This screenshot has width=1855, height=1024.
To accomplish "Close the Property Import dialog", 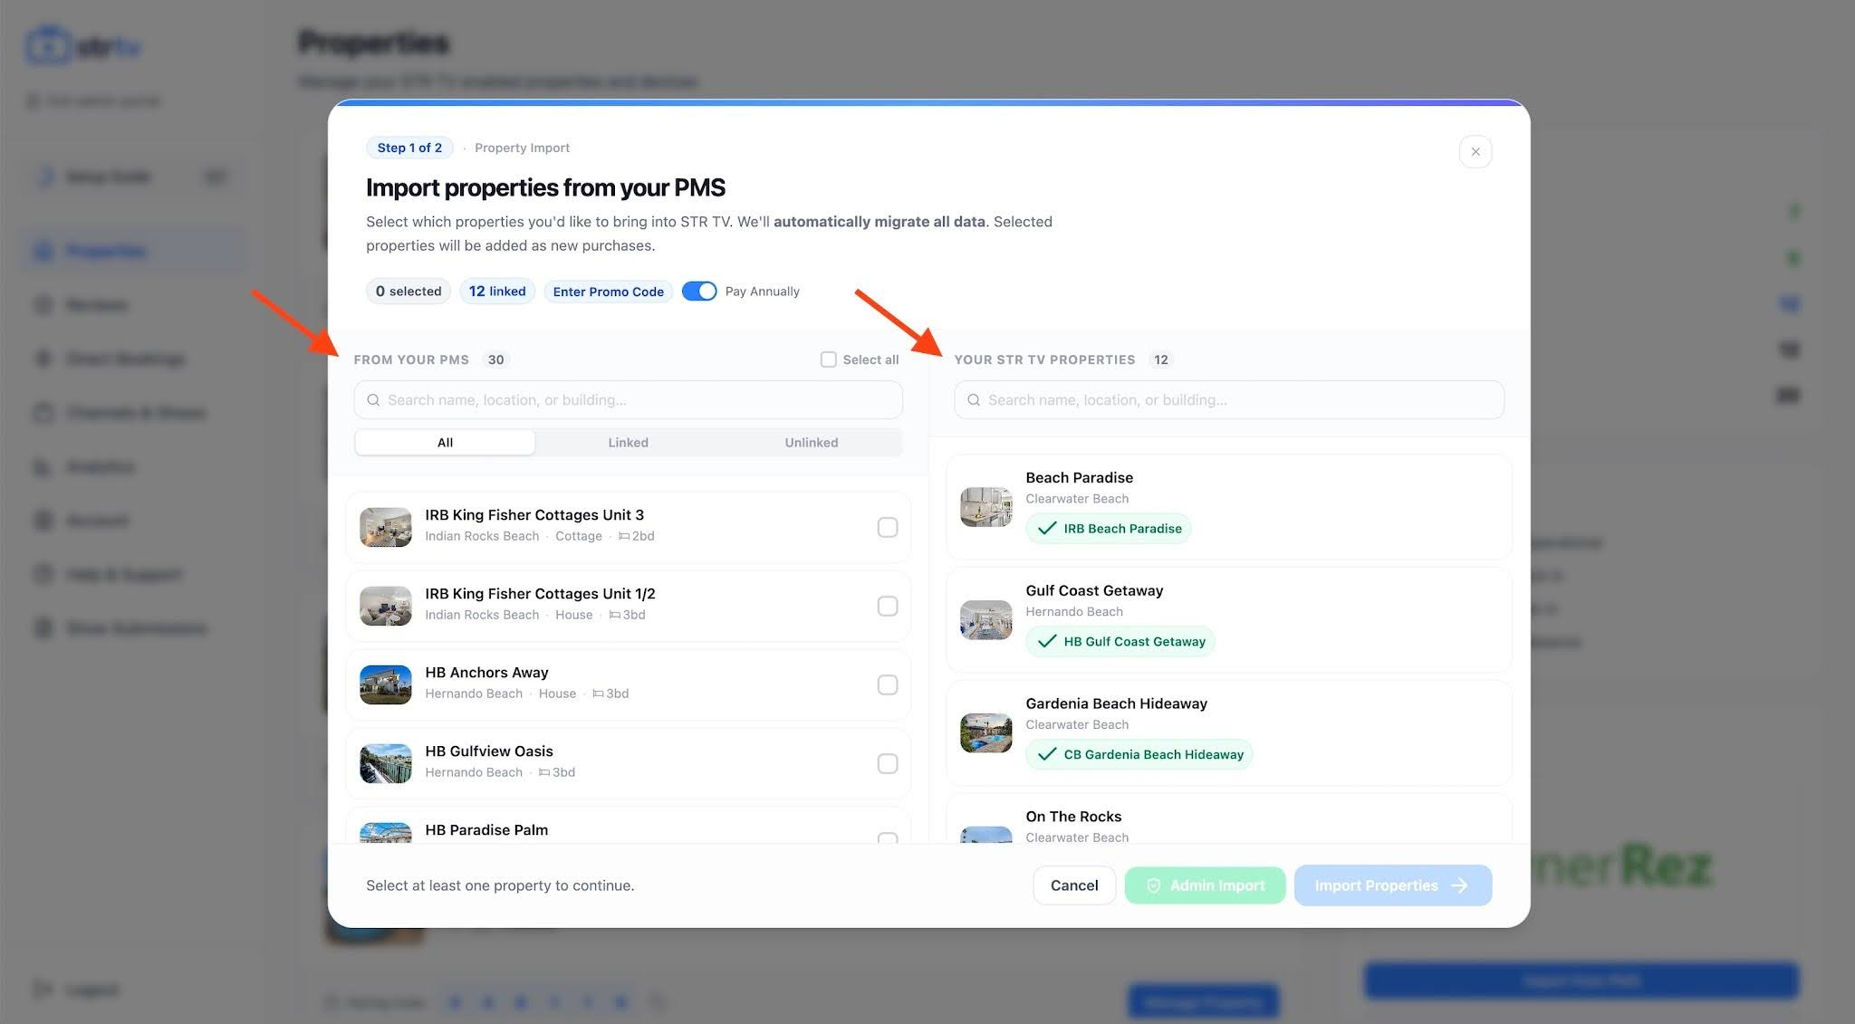I will click(x=1475, y=151).
